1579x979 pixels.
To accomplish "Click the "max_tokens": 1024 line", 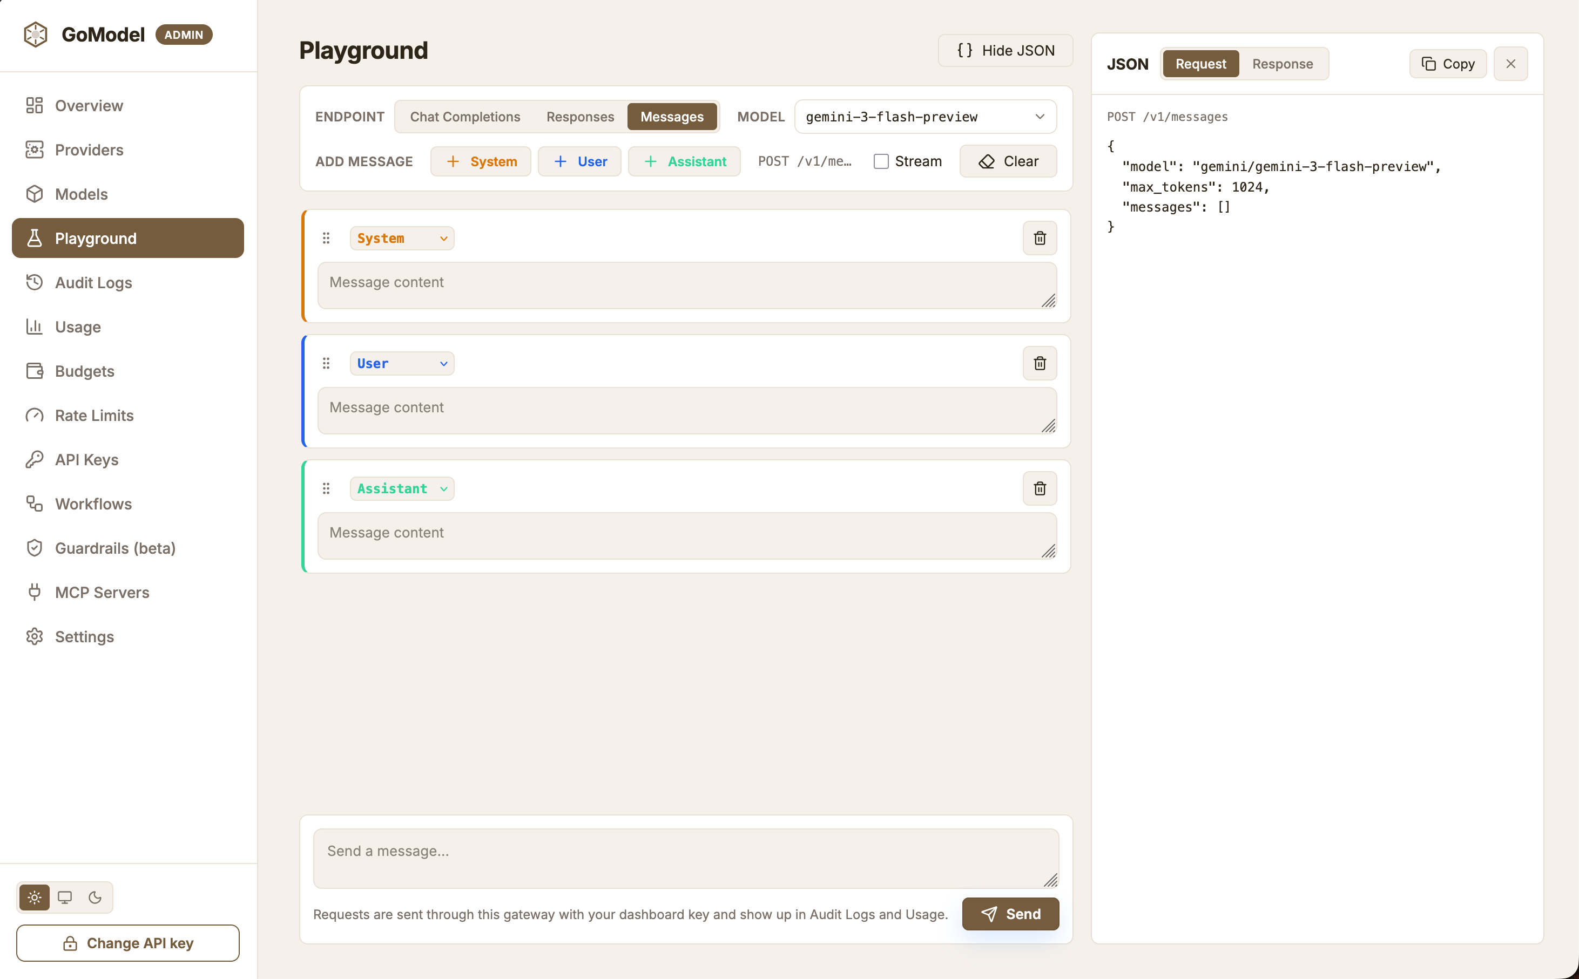I will click(1196, 187).
